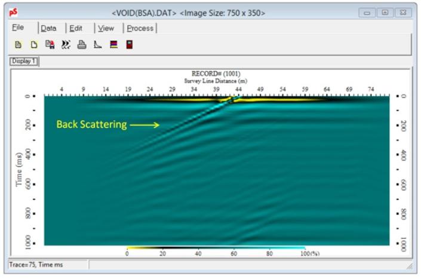Click the resize grip in the bottom-right corner
The image size is (421, 279).
pos(409,265)
